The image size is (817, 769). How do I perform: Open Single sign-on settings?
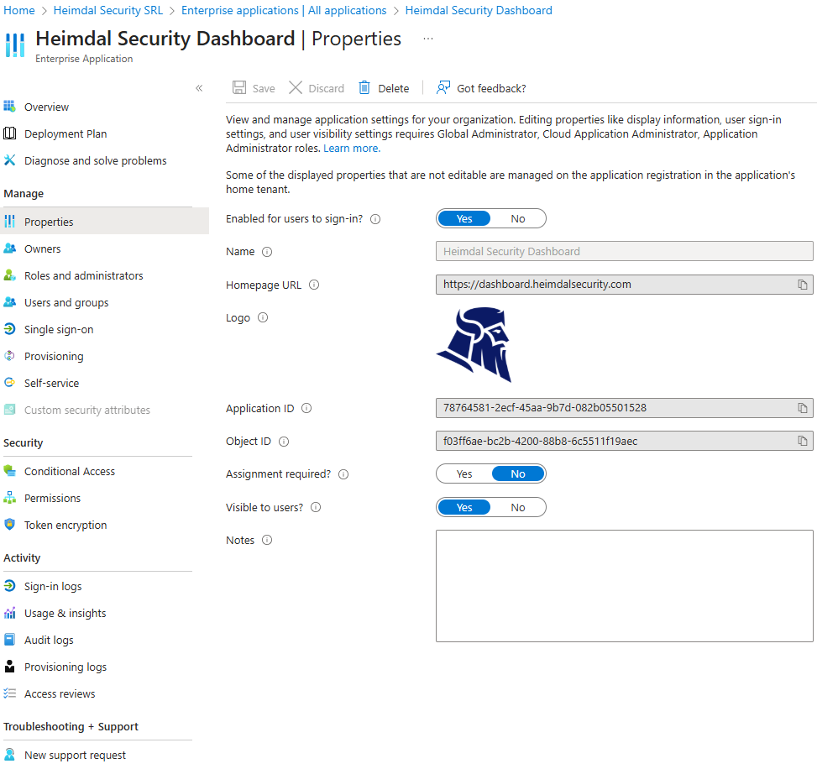coord(59,329)
